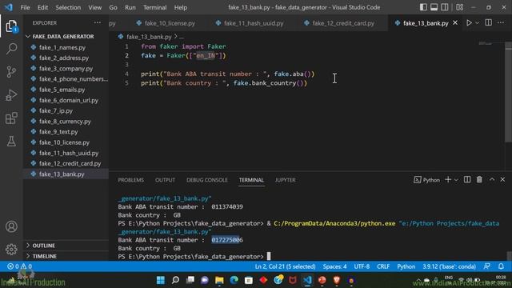Open the Go menu
The width and height of the screenshot is (512, 288).
113,7
